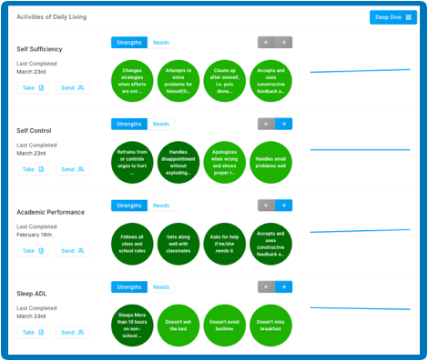Open 'Cleans up after oneself' strength circle
This screenshot has width=428, height=361.
(x=225, y=81)
